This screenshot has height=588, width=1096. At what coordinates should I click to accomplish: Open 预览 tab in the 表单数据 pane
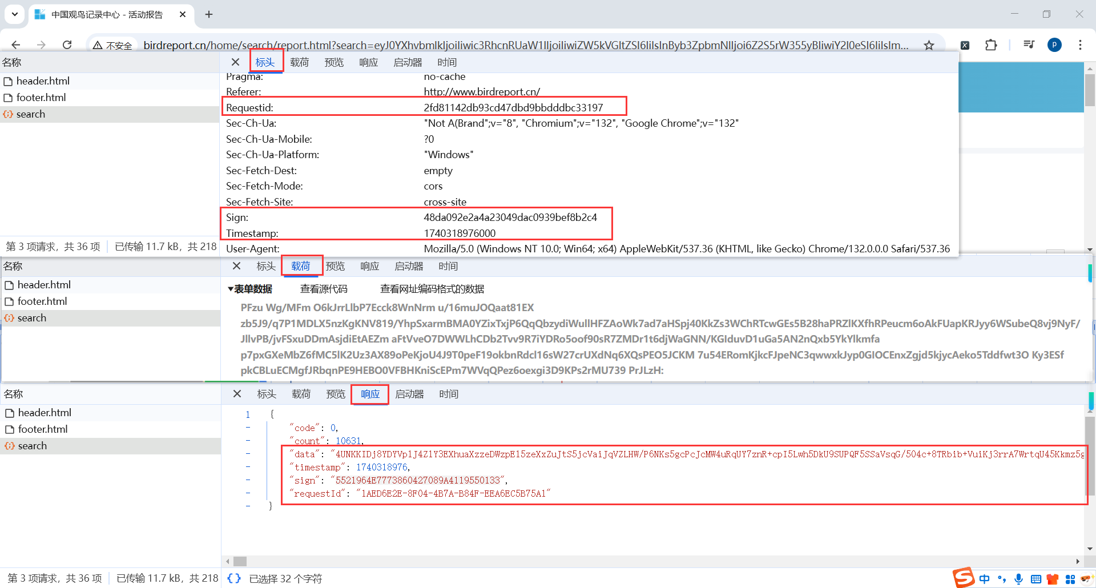click(335, 266)
